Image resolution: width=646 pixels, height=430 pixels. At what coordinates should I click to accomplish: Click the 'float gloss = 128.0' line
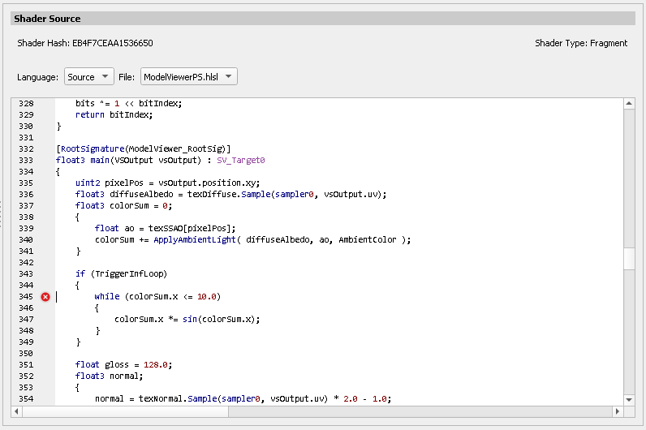point(124,365)
